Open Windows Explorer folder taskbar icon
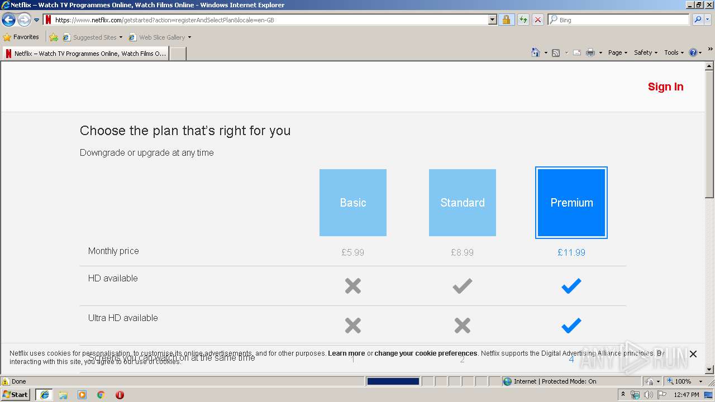Image resolution: width=715 pixels, height=402 pixels. pos(63,395)
